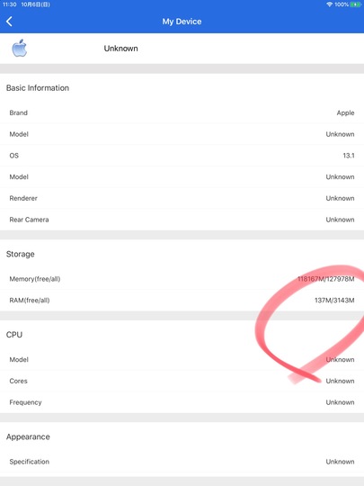Tap the back arrow icon
Image resolution: width=364 pixels, height=486 pixels.
point(9,22)
